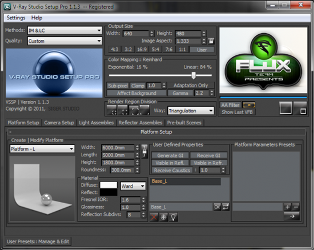Toggle Affect Background option
Image resolution: width=314 pixels, height=250 pixels.
(136, 93)
